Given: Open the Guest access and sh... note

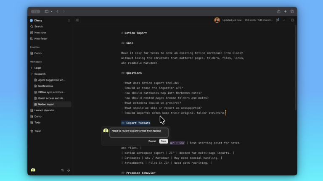Looking at the screenshot, I should tap(52, 98).
